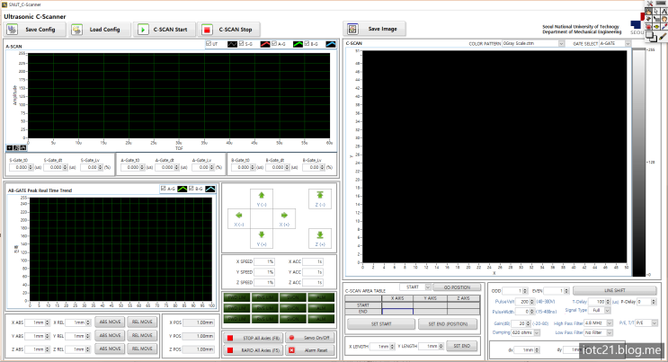This screenshot has width=668, height=362.
Task: Open the GATE SELECT dropdown
Action: pos(628,43)
